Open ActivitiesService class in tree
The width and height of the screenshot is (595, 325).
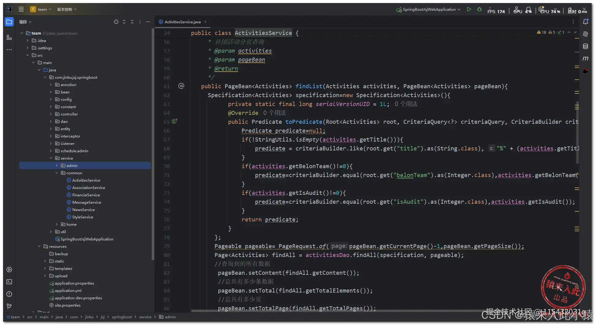[86, 180]
